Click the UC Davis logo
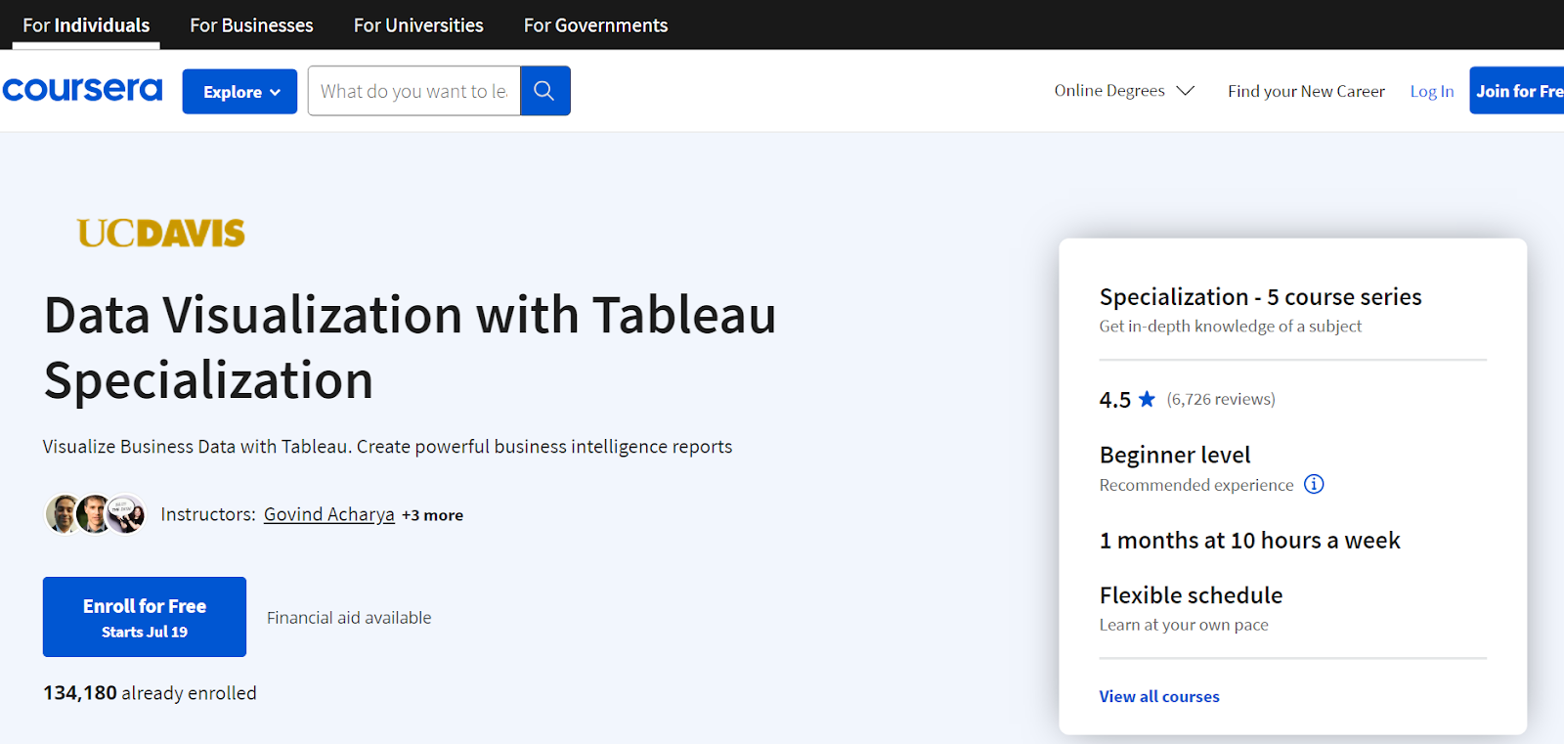 coord(161,233)
